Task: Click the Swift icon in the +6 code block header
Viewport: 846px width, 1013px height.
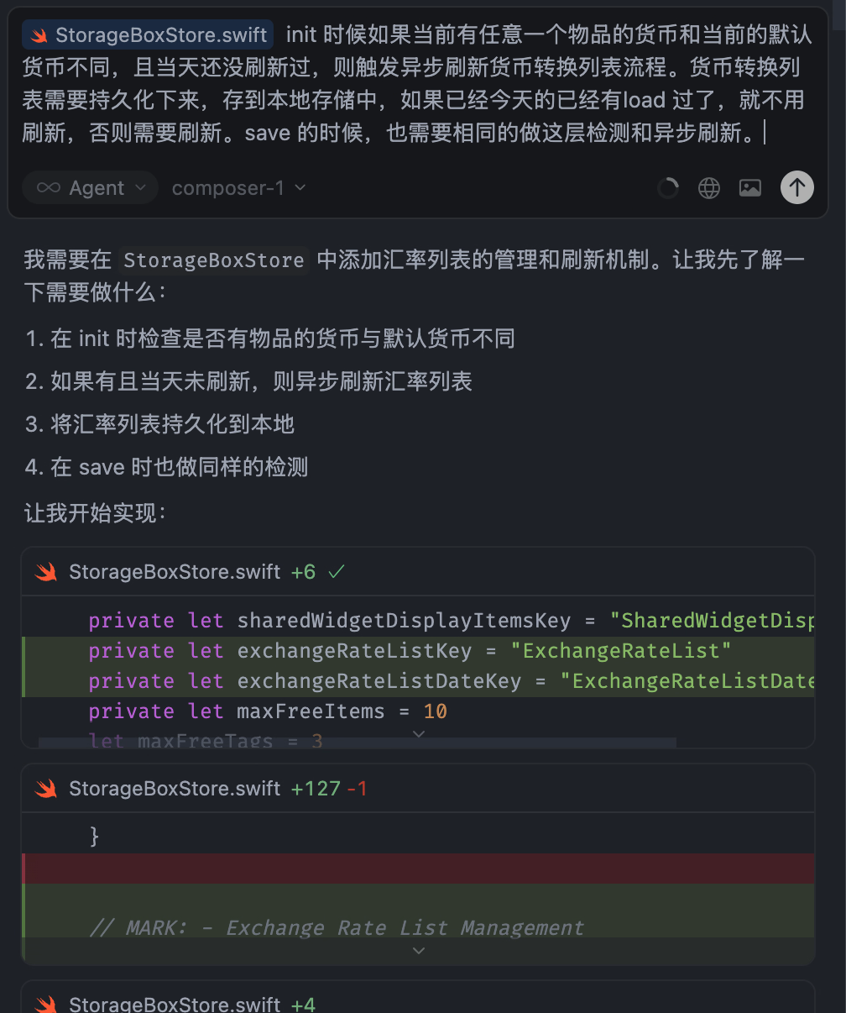Action: tap(46, 572)
